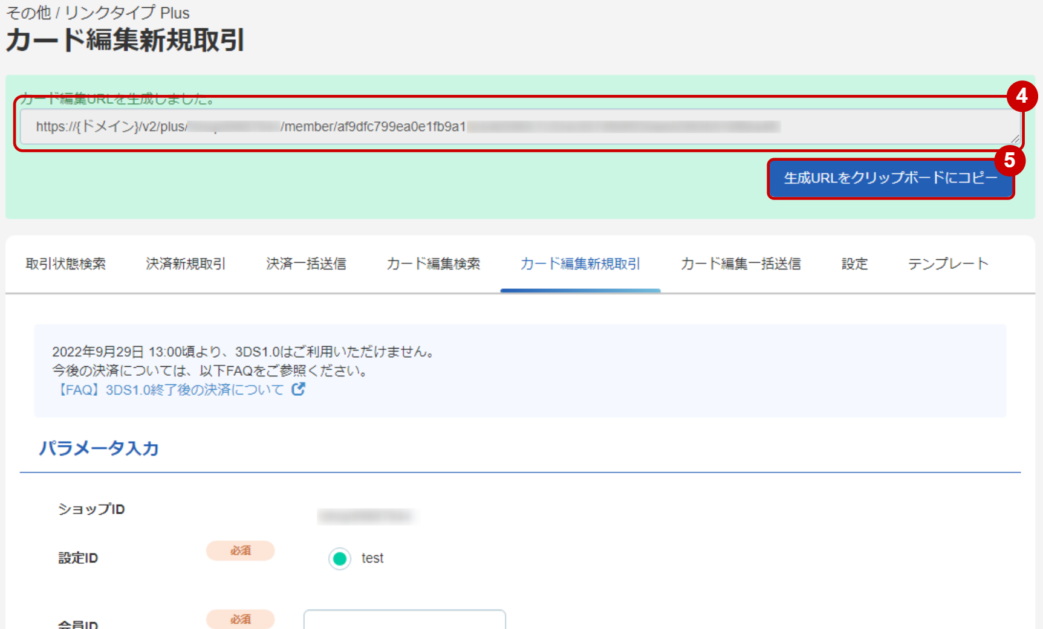Click the 必須 badge beside 会員ID

click(240, 619)
